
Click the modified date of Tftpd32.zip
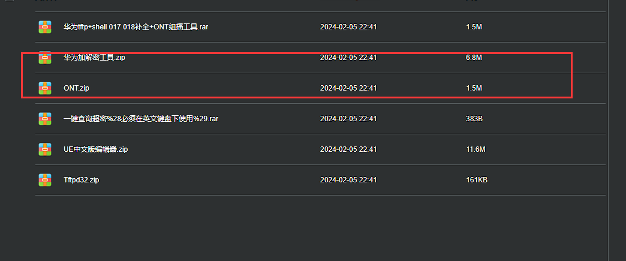tap(348, 180)
